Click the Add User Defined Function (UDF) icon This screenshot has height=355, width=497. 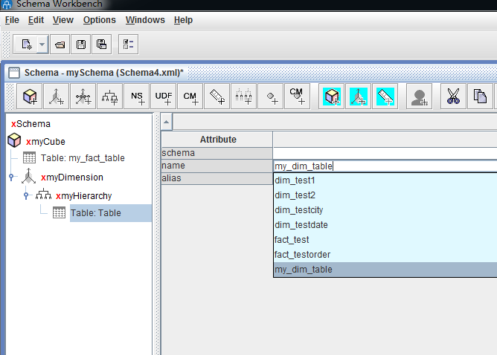point(164,97)
